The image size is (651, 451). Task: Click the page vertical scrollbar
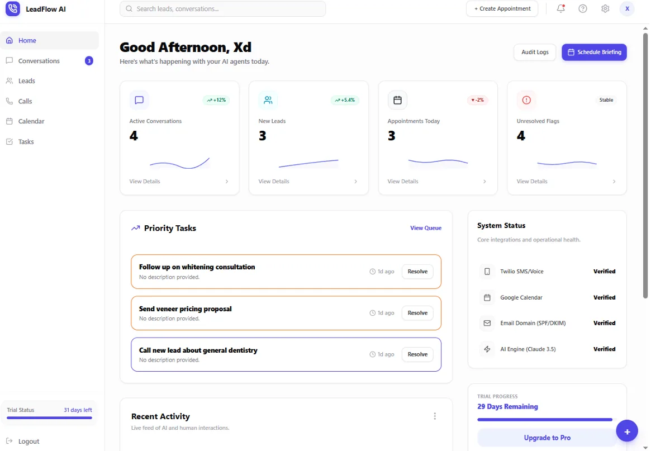click(645, 165)
